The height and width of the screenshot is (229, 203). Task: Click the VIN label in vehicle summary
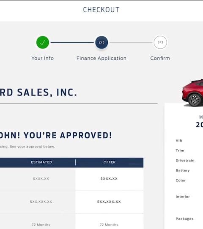click(x=179, y=141)
